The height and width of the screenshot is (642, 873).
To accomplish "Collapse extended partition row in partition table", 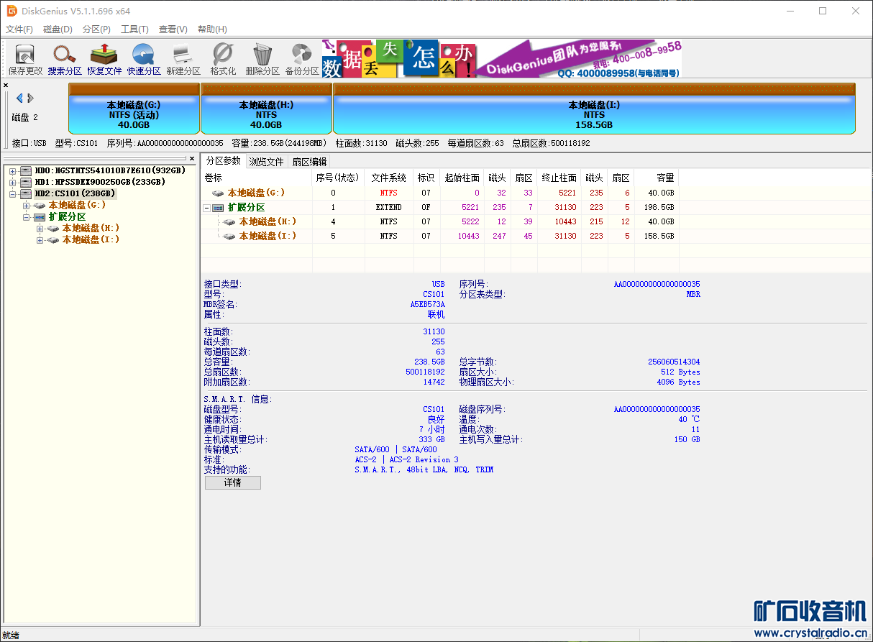I will 207,207.
